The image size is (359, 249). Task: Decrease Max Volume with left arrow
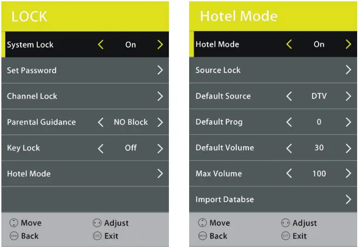(289, 174)
